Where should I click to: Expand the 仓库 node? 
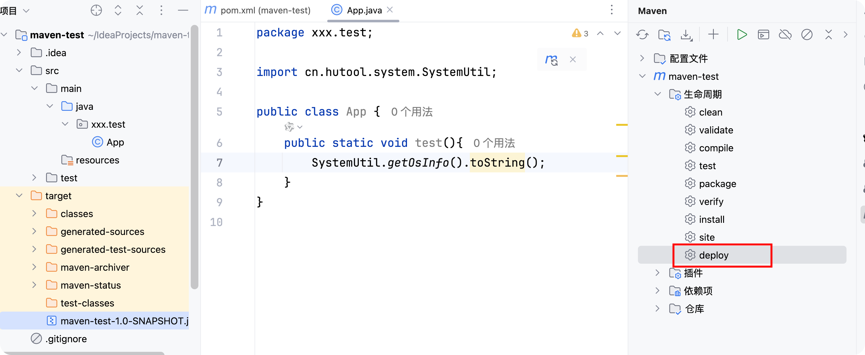[657, 308]
